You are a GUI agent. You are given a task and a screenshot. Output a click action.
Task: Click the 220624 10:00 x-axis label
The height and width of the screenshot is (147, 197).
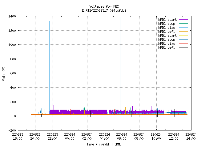click(156, 137)
